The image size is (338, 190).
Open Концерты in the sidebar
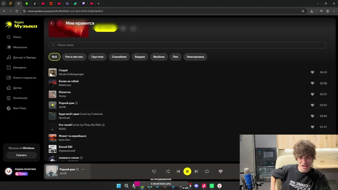[x=16, y=68]
